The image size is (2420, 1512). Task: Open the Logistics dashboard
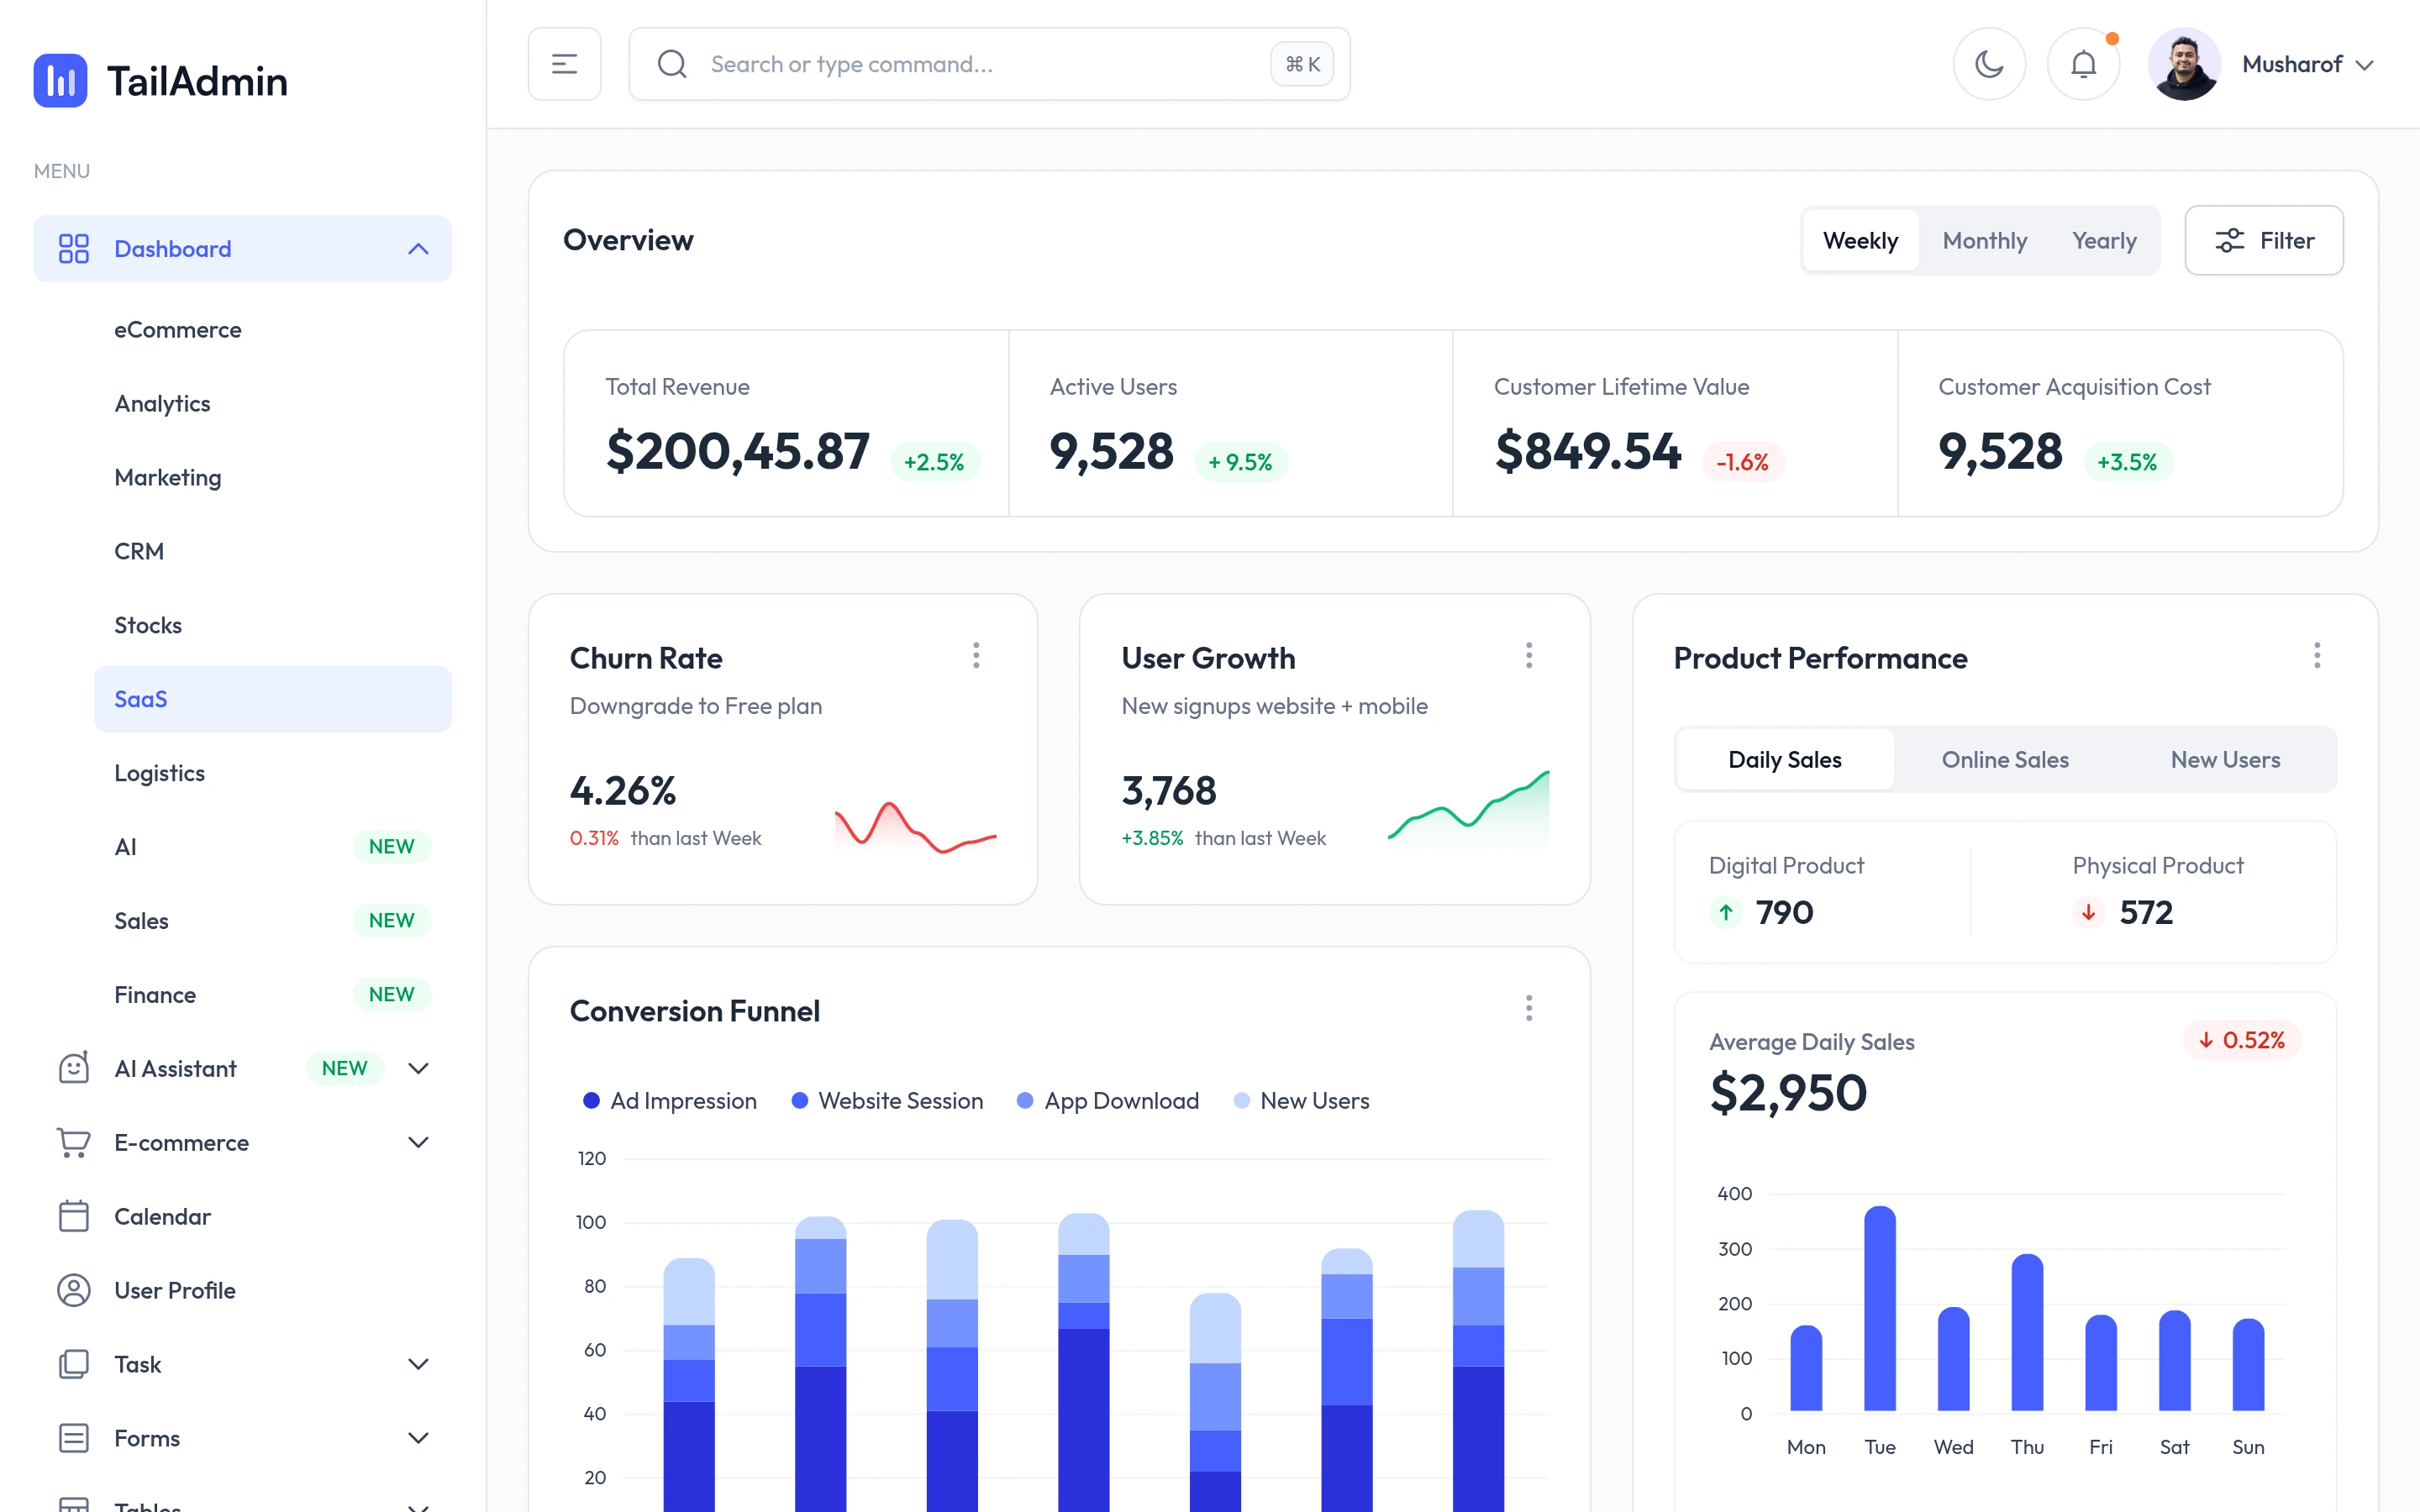pos(159,773)
